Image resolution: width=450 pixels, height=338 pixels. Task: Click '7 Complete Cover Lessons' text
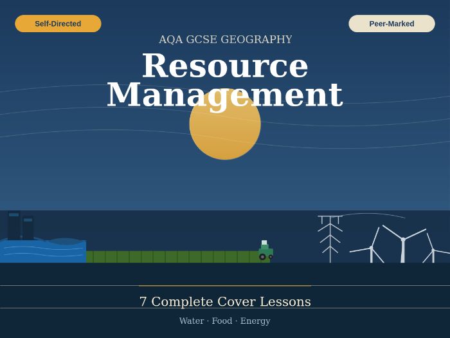[225, 302]
